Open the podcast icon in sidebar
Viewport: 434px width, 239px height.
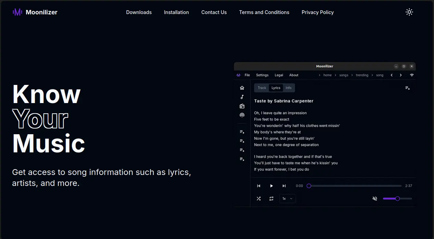click(x=242, y=115)
